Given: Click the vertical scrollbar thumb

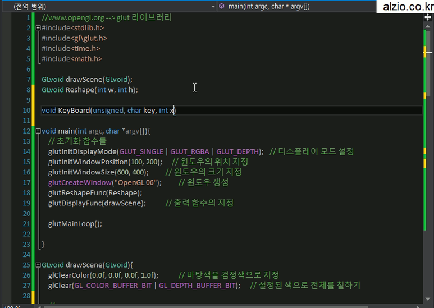Looking at the screenshot, I should click(428, 63).
